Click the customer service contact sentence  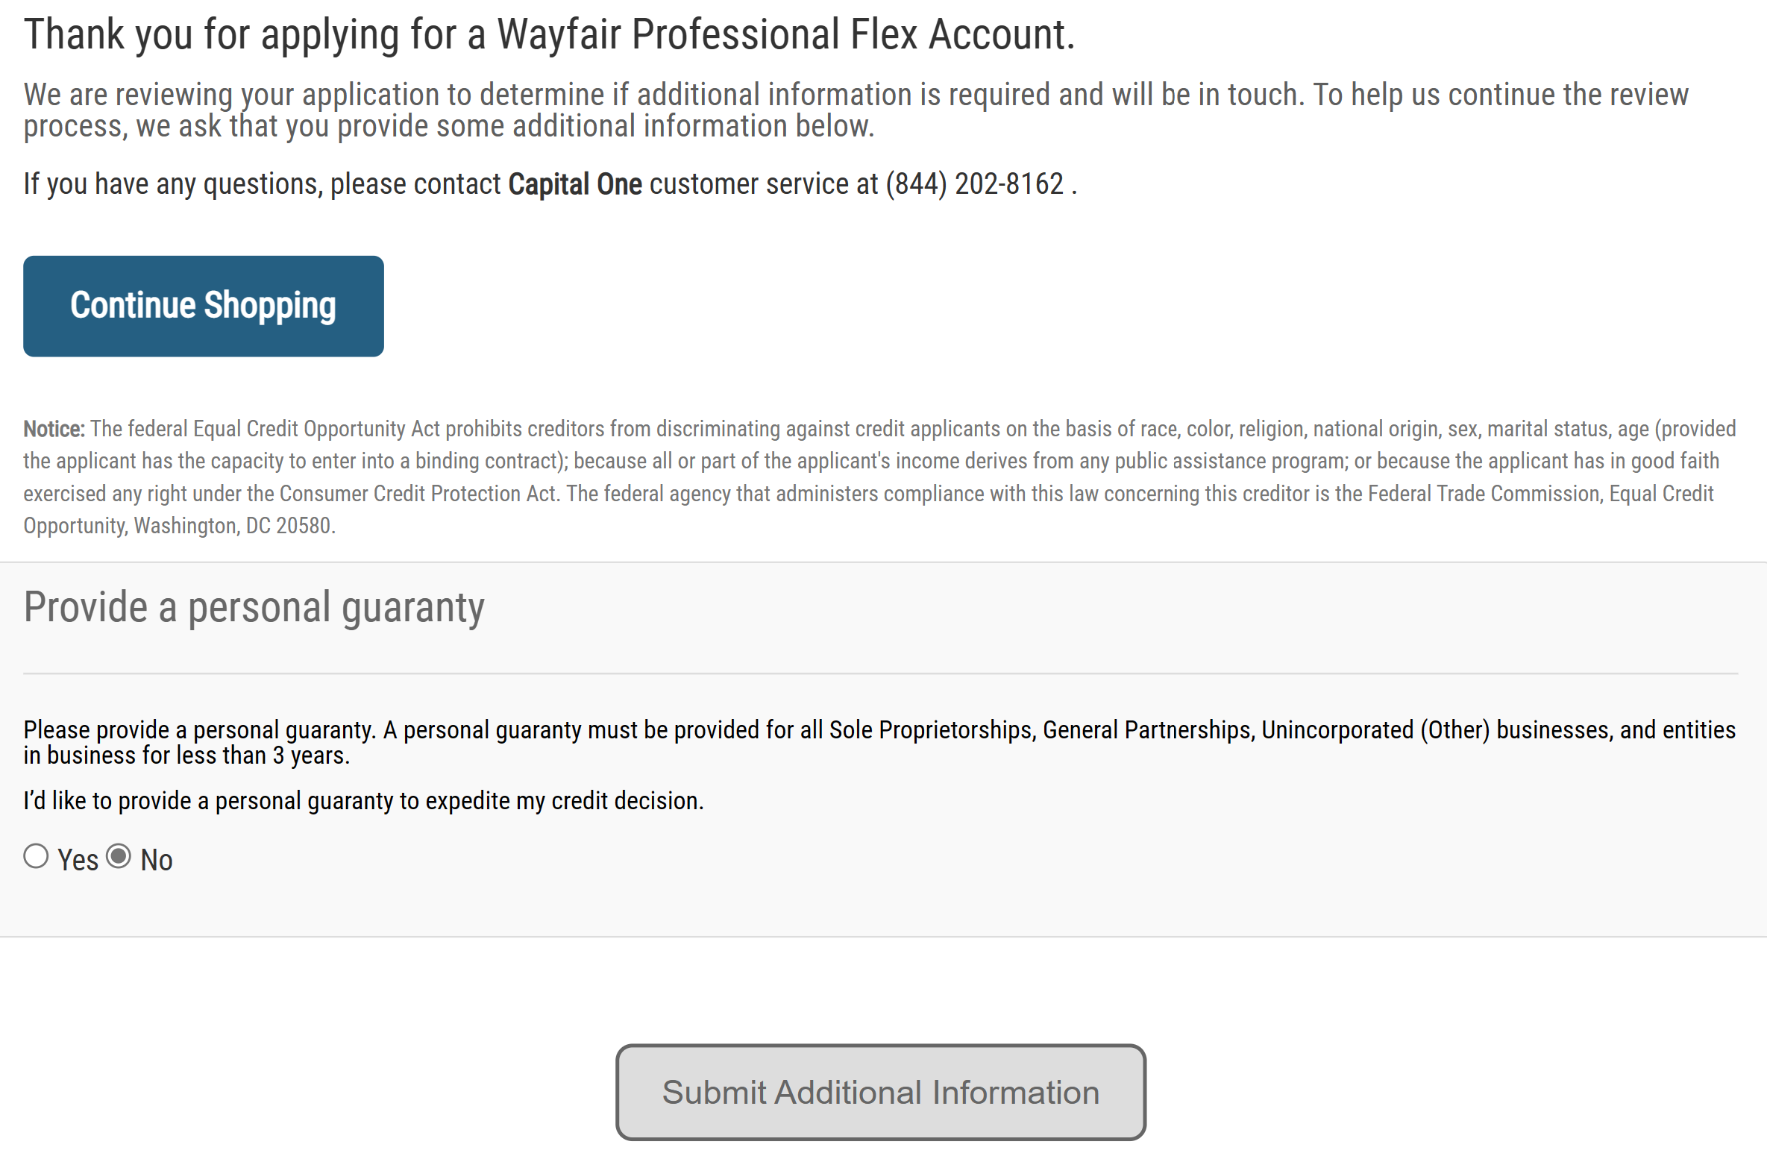[x=549, y=183]
